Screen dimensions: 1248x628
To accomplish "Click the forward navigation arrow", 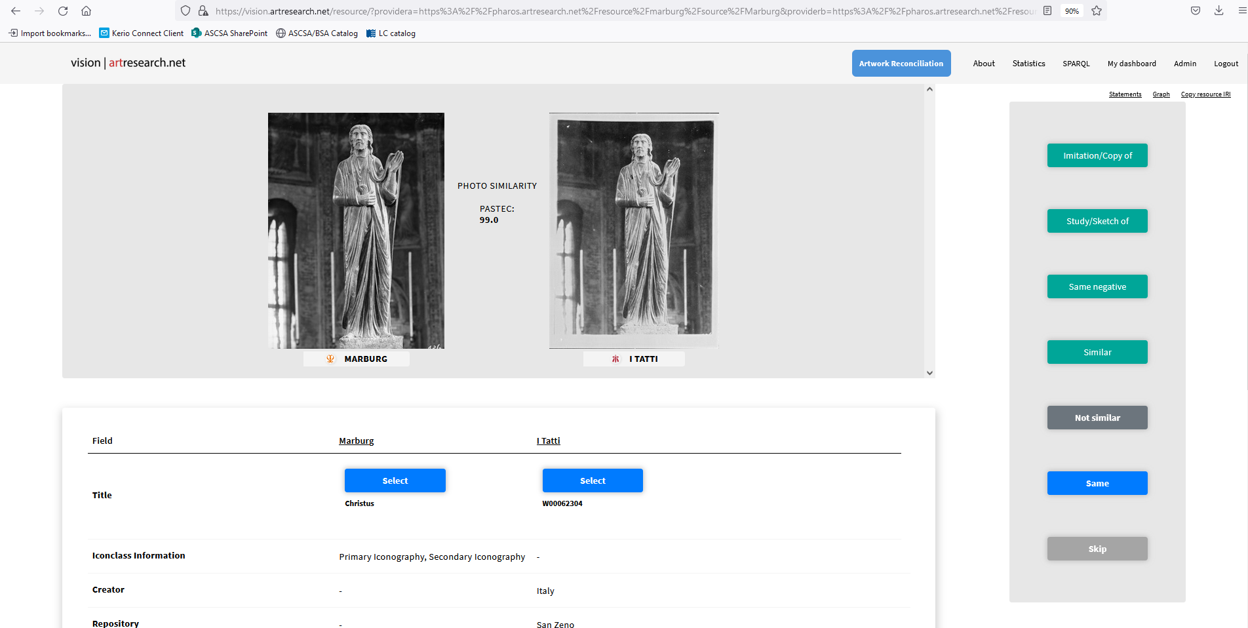I will pos(39,11).
